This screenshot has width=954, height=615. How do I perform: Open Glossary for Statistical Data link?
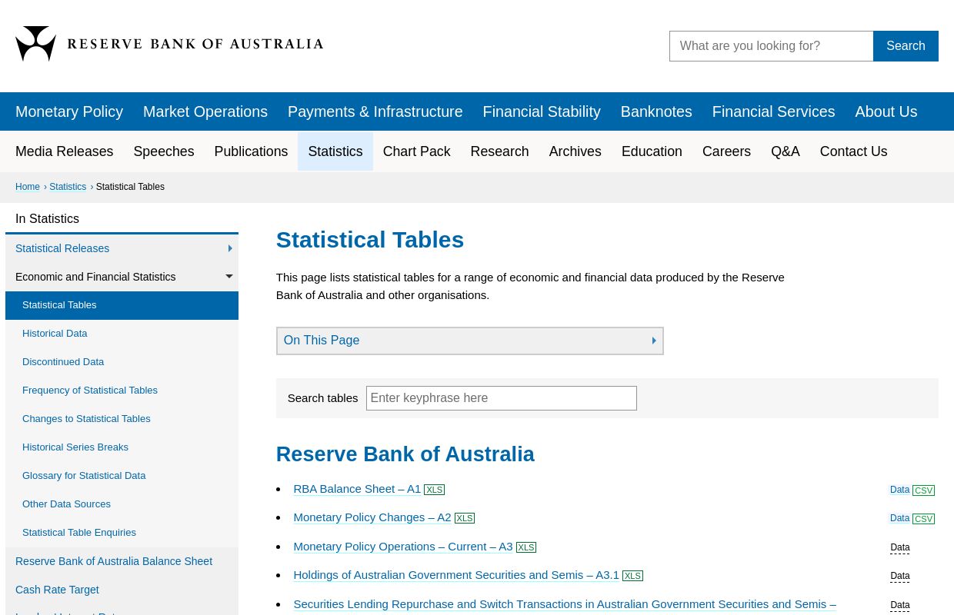(x=84, y=476)
